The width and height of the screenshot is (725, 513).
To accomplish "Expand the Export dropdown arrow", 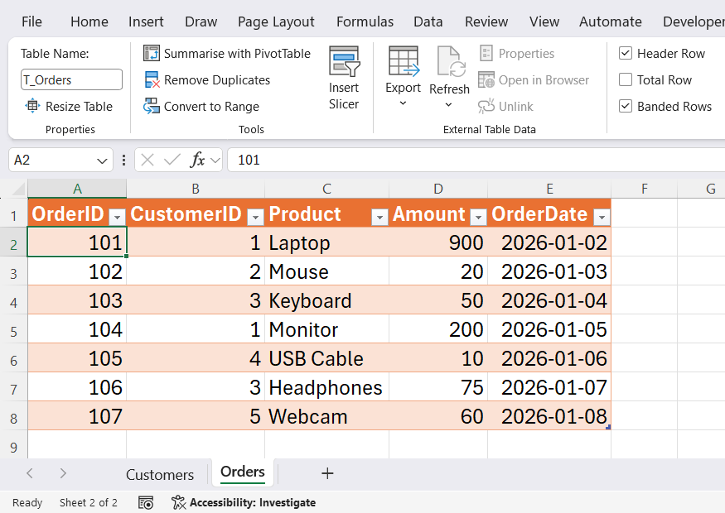I will pyautogui.click(x=403, y=103).
